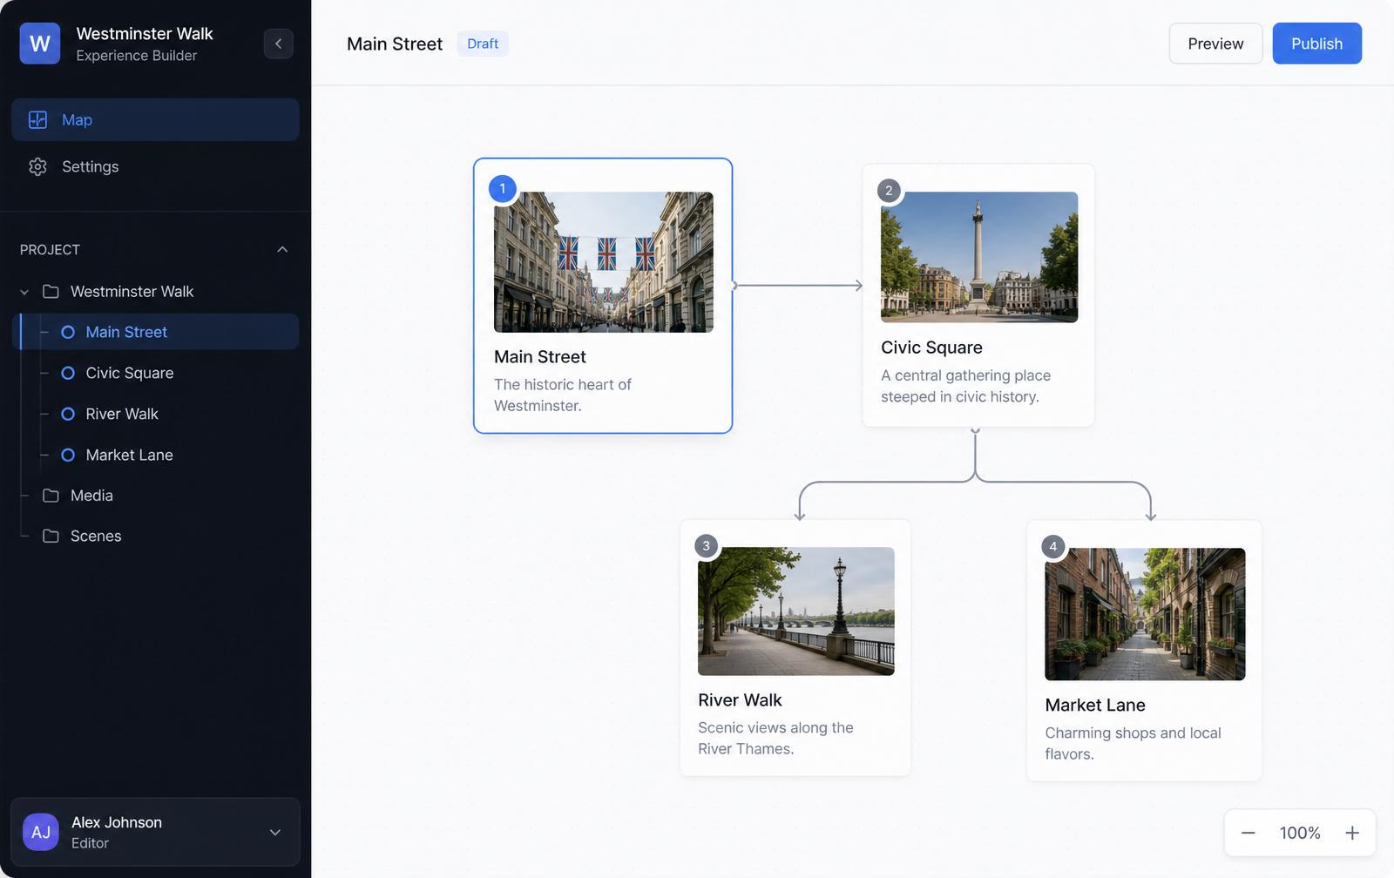This screenshot has height=878, width=1394.
Task: Open Settings via the gear icon
Action: 37,166
